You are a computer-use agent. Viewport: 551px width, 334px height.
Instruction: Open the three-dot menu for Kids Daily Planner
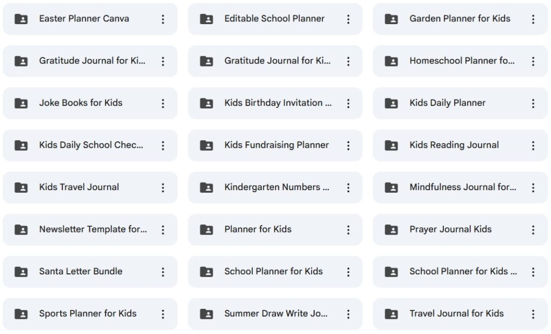(x=533, y=103)
